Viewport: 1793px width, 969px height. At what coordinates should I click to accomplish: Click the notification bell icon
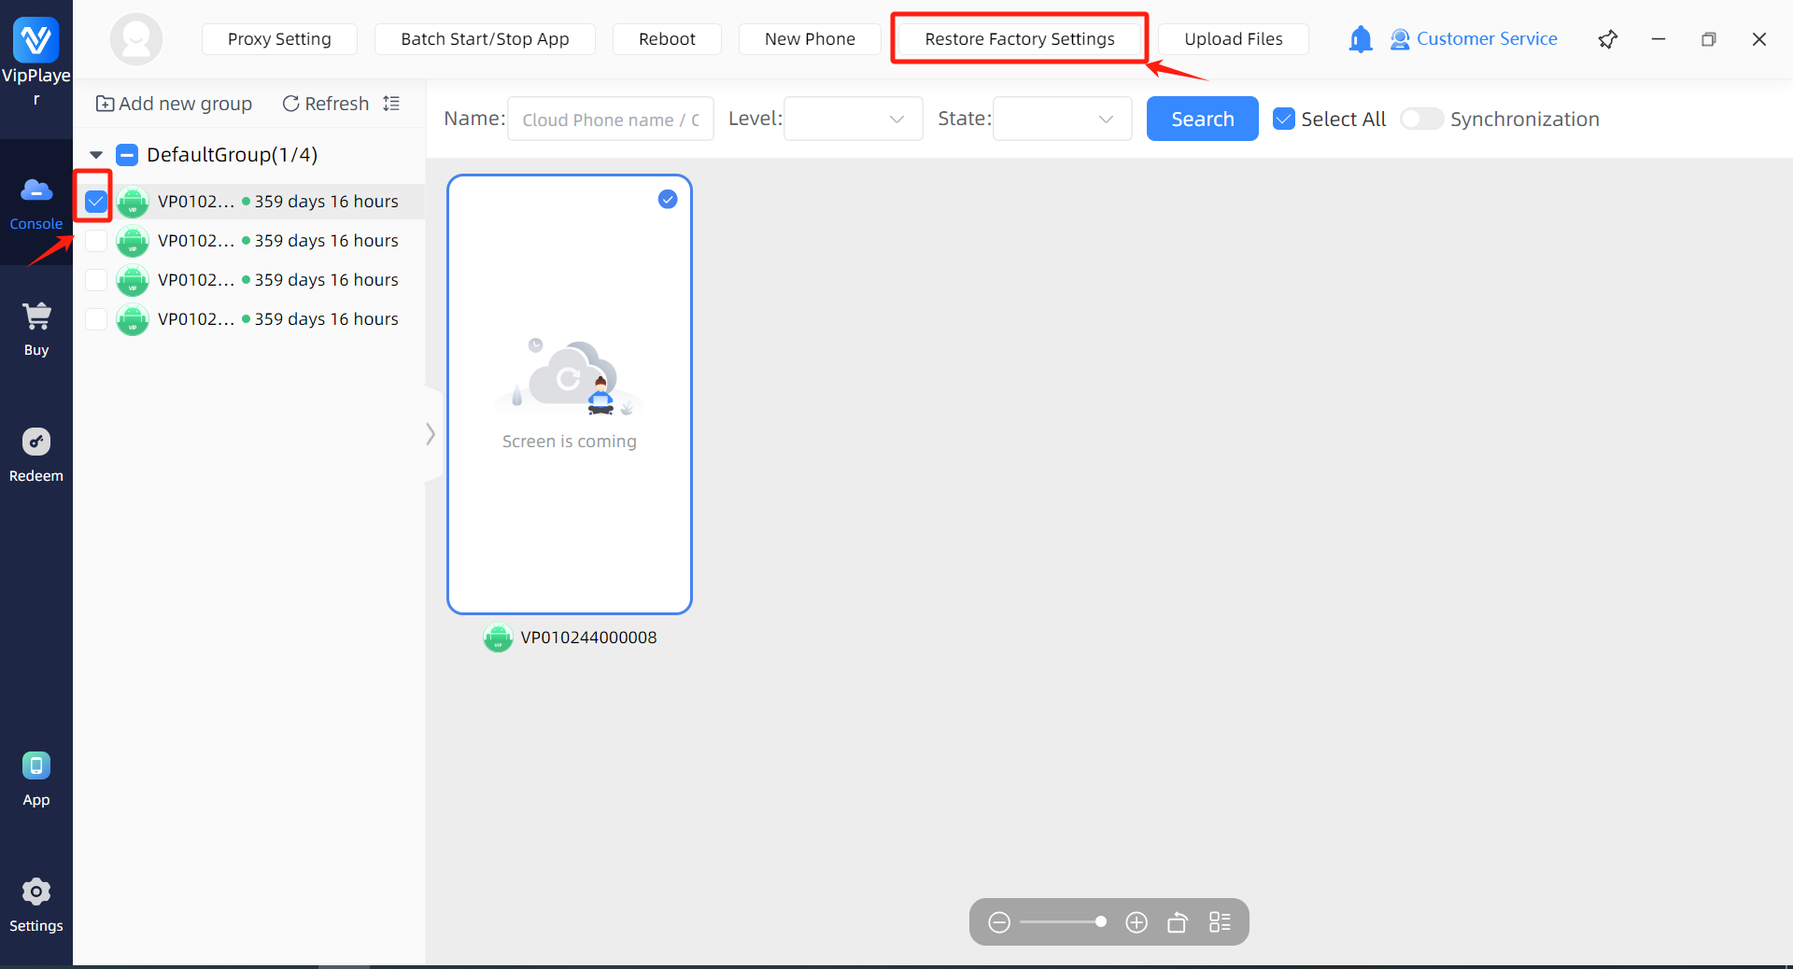(1361, 39)
